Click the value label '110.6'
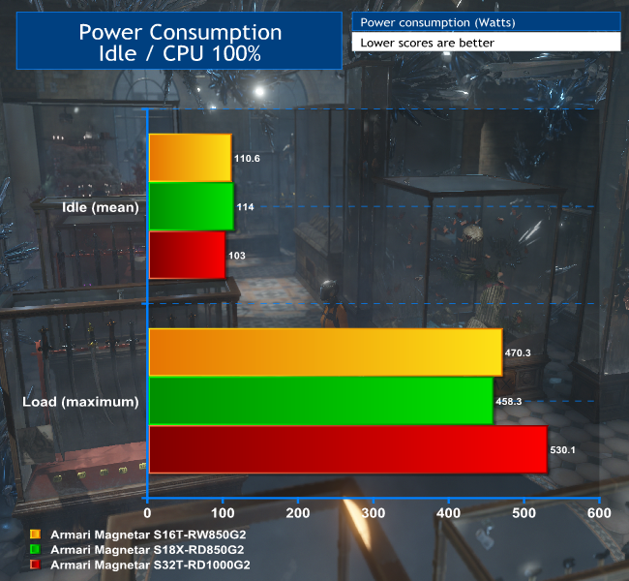The width and height of the screenshot is (629, 581). [x=247, y=158]
